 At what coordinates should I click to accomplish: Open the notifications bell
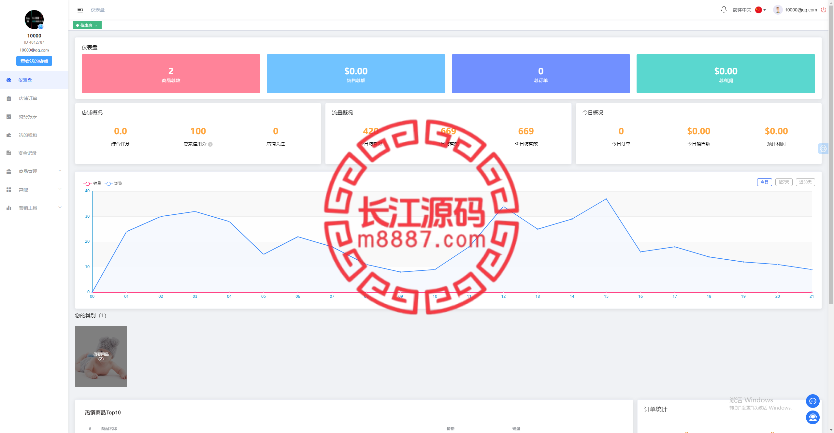pyautogui.click(x=724, y=9)
